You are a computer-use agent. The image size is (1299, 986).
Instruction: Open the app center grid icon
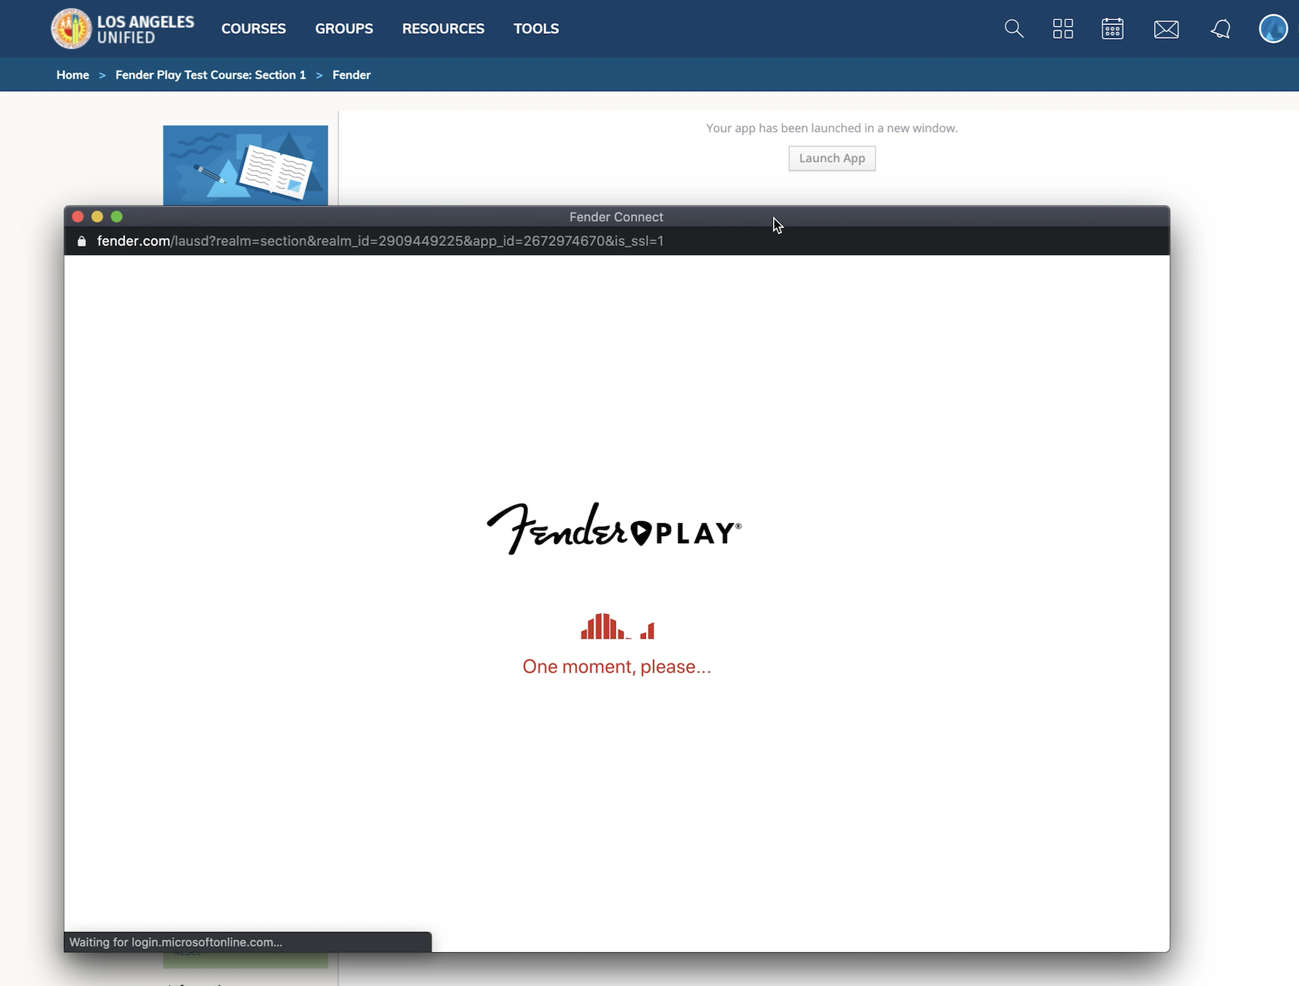pos(1063,29)
